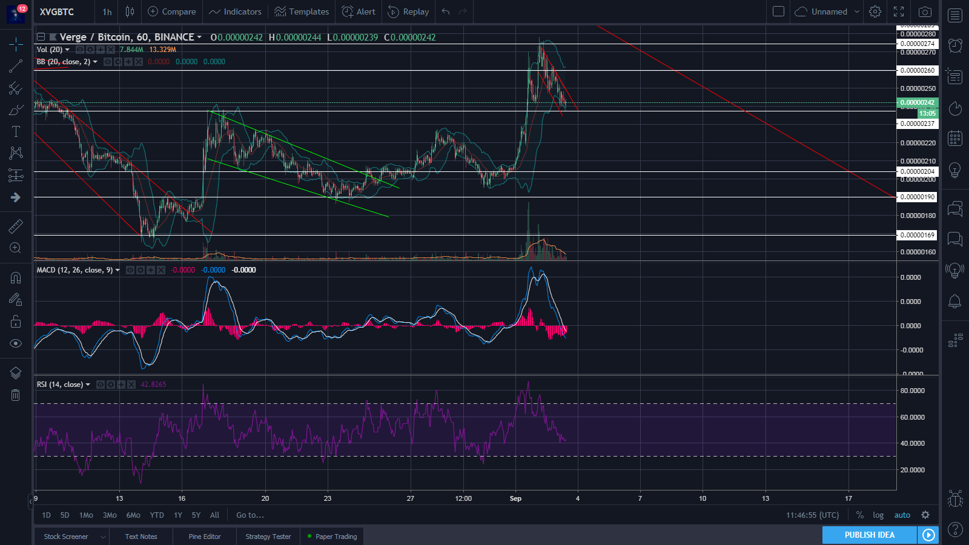This screenshot has width=969, height=545.
Task: Open the pattern tools in left toolbar
Action: (x=16, y=153)
